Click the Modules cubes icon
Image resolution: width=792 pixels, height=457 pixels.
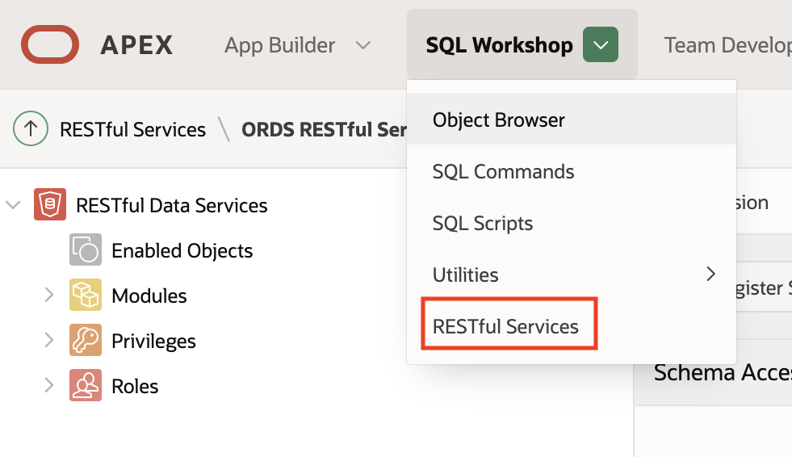86,295
